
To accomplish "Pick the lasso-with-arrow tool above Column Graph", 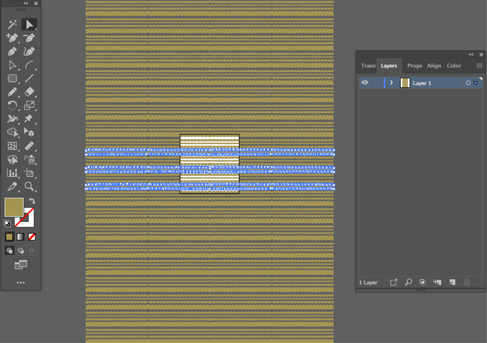I will click(12, 160).
